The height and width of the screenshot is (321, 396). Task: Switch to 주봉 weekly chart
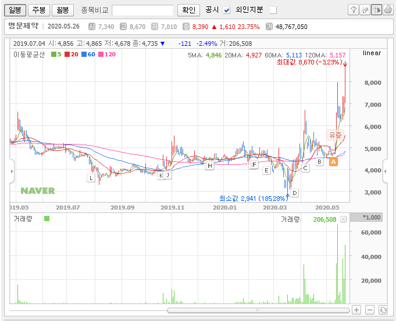tap(39, 10)
